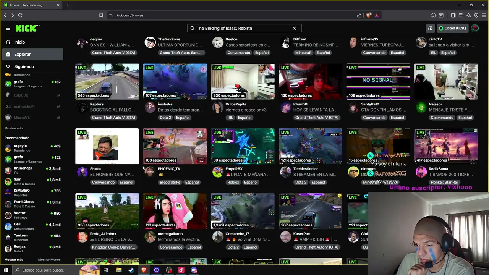The height and width of the screenshot is (275, 489).
Task: Open Rapturs GTA stream thumbnail
Action: [x=107, y=81]
